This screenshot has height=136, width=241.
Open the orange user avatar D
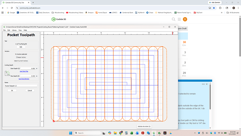coord(185,19)
